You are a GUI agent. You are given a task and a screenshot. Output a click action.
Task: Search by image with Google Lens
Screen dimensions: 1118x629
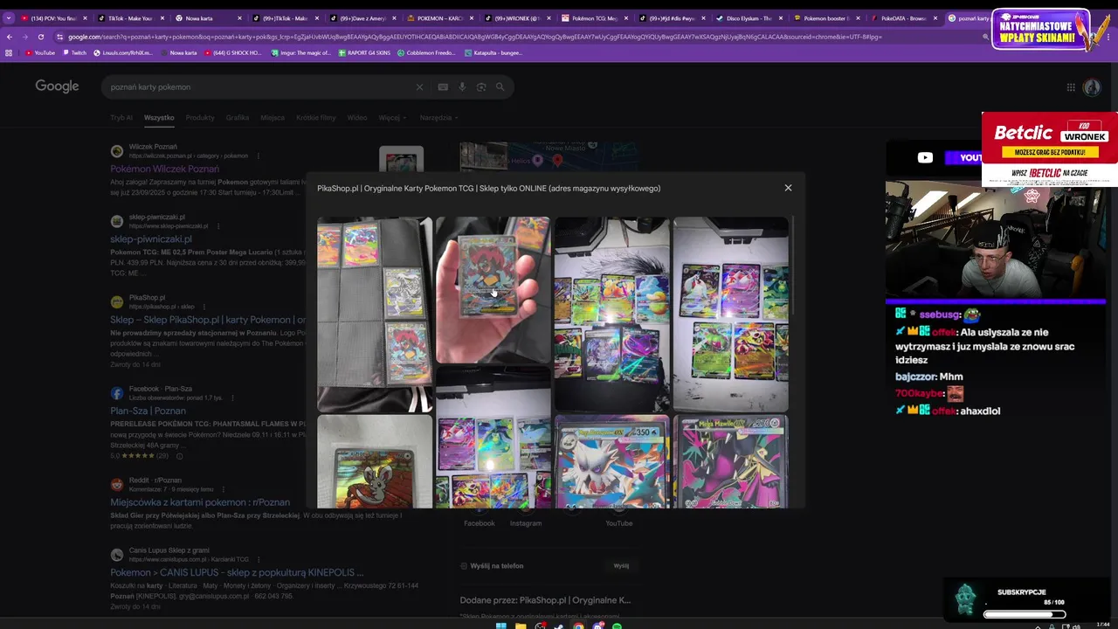(481, 86)
